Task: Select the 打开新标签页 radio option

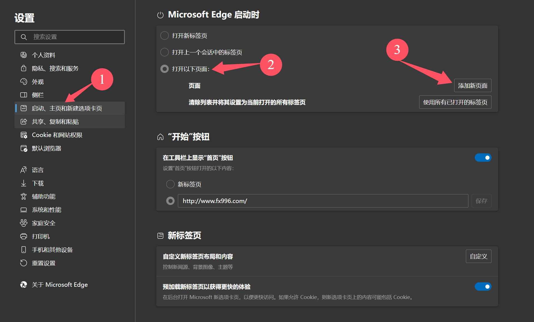Action: (x=165, y=36)
